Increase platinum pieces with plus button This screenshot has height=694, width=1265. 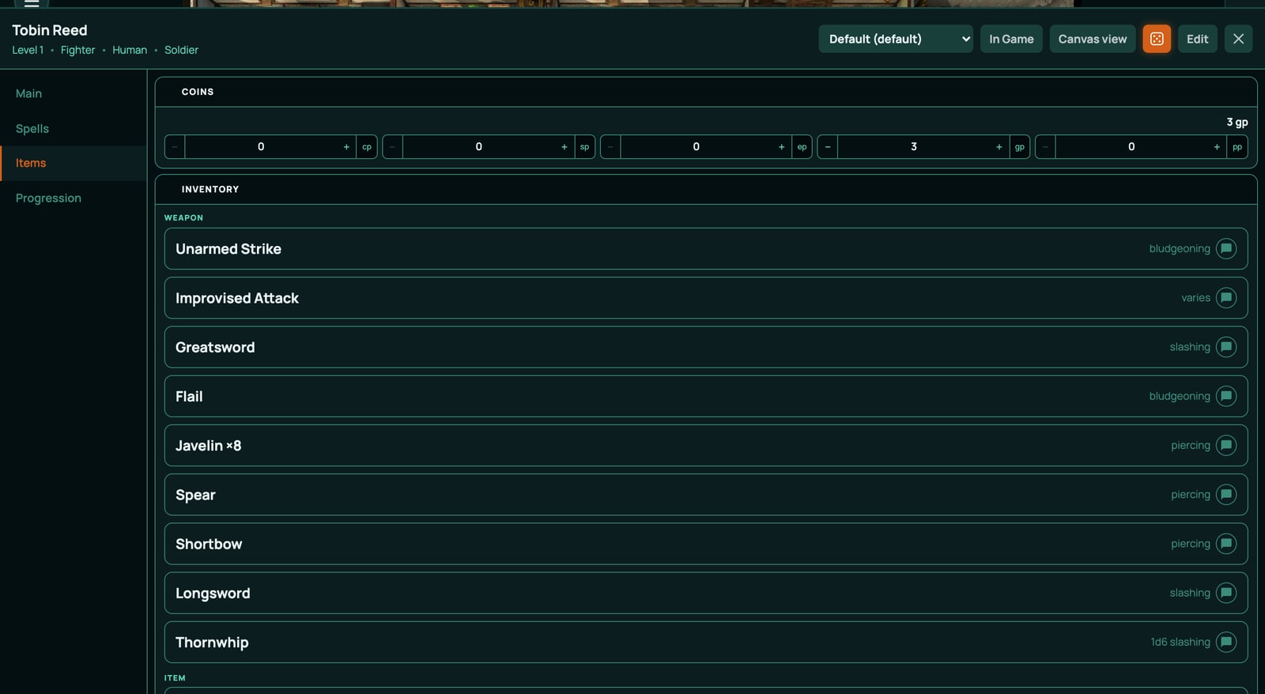coord(1217,147)
